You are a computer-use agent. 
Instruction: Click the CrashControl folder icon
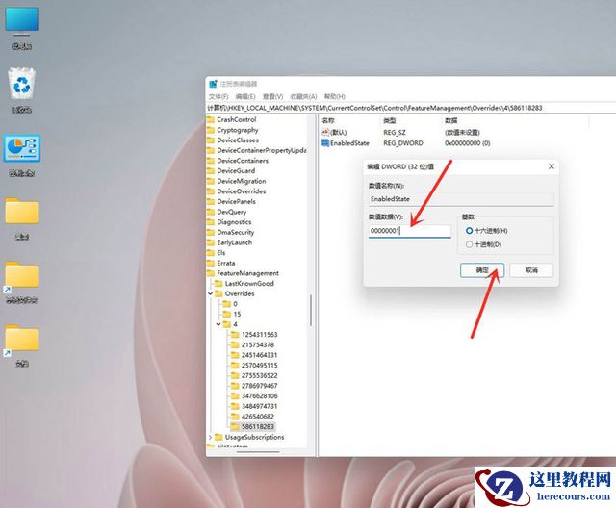211,119
